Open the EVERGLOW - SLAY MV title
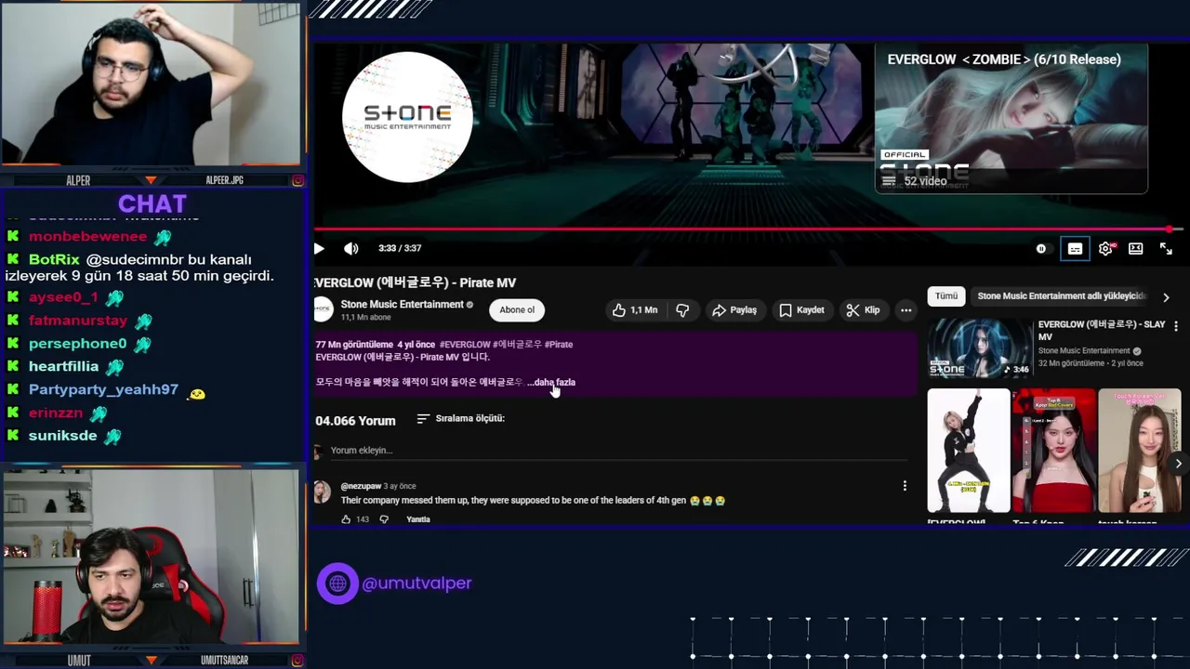Image resolution: width=1190 pixels, height=669 pixels. (x=1102, y=331)
